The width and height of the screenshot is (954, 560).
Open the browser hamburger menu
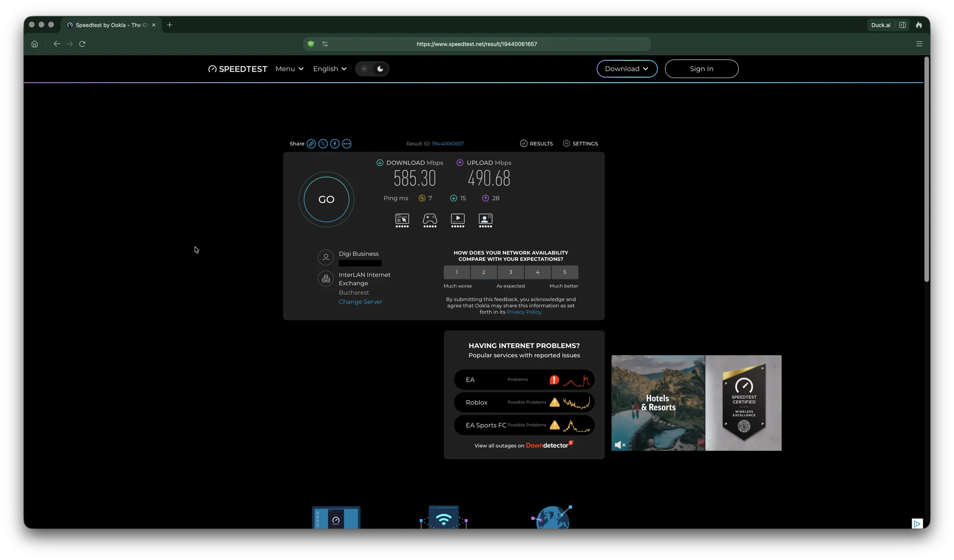(919, 44)
